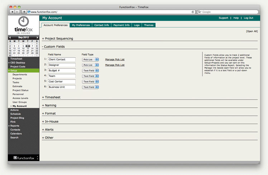Open Personnel in the Setup sidebar menu
The height and width of the screenshot is (175, 268).
(x=18, y=94)
